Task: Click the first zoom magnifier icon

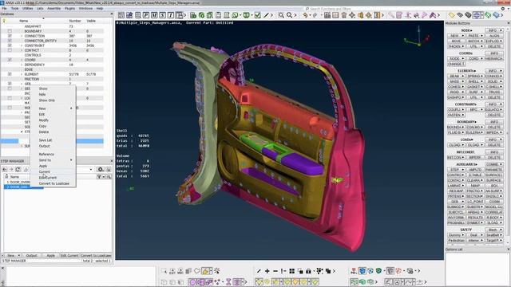Action: 281,15
